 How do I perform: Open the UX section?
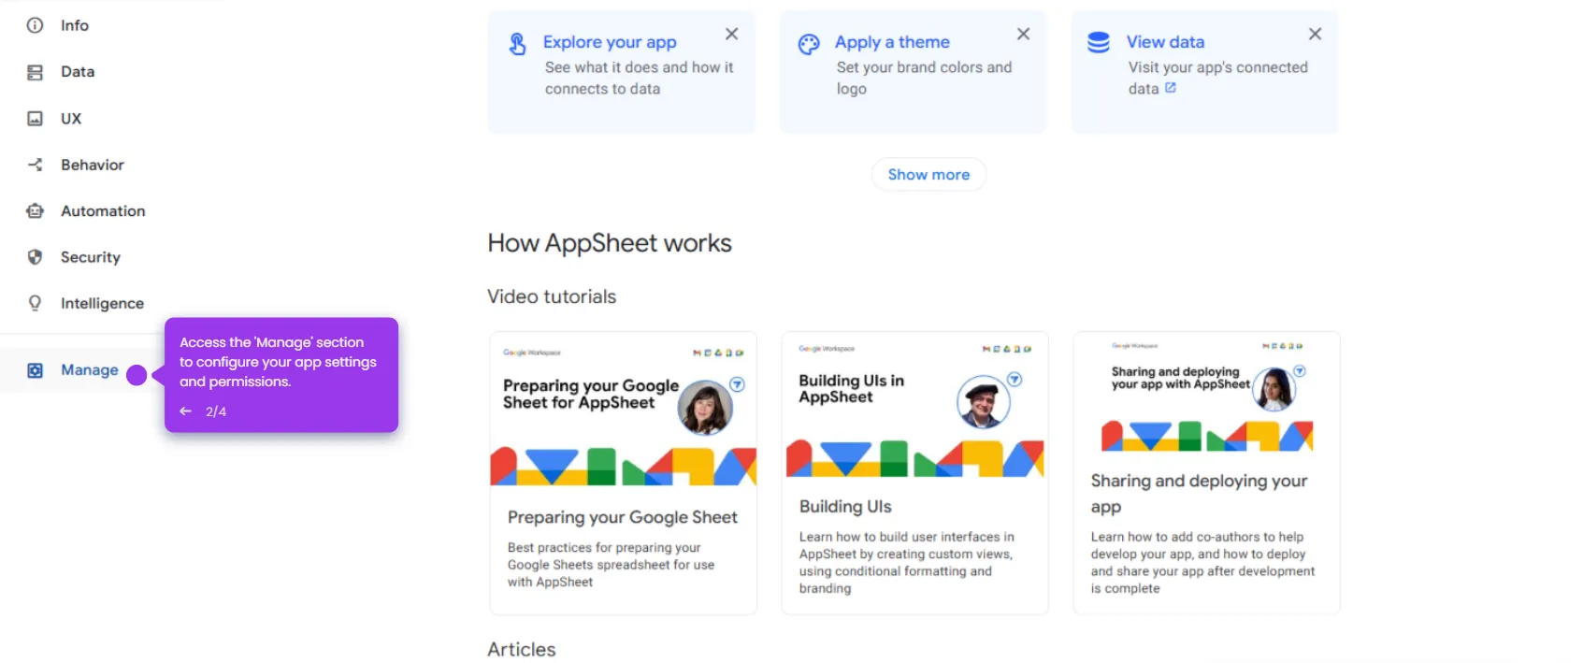click(71, 119)
